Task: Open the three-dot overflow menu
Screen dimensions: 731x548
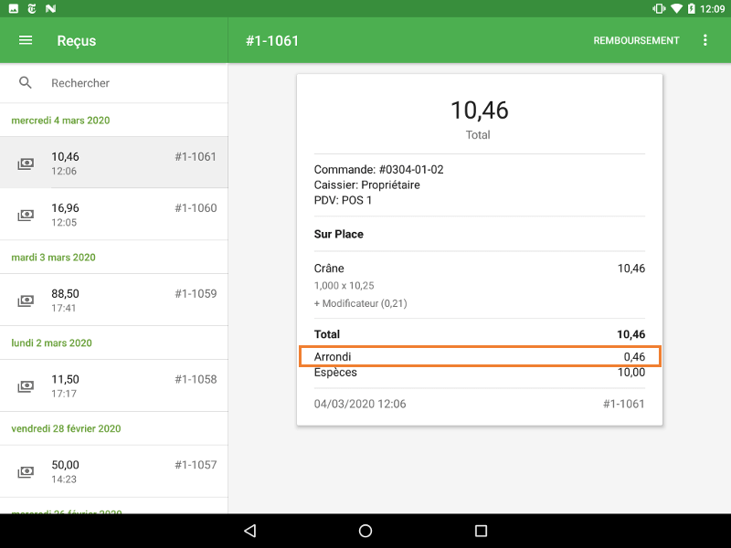Action: (x=705, y=40)
